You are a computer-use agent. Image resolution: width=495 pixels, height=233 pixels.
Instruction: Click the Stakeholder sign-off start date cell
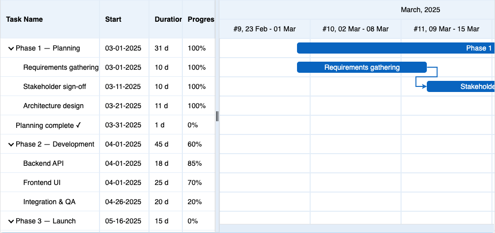(123, 87)
